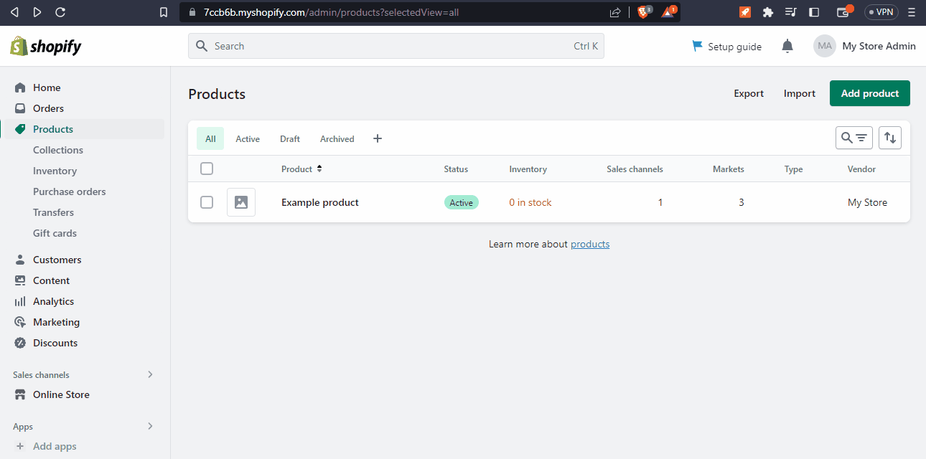Expand the Sales channels section
This screenshot has height=459, width=926.
tap(150, 374)
